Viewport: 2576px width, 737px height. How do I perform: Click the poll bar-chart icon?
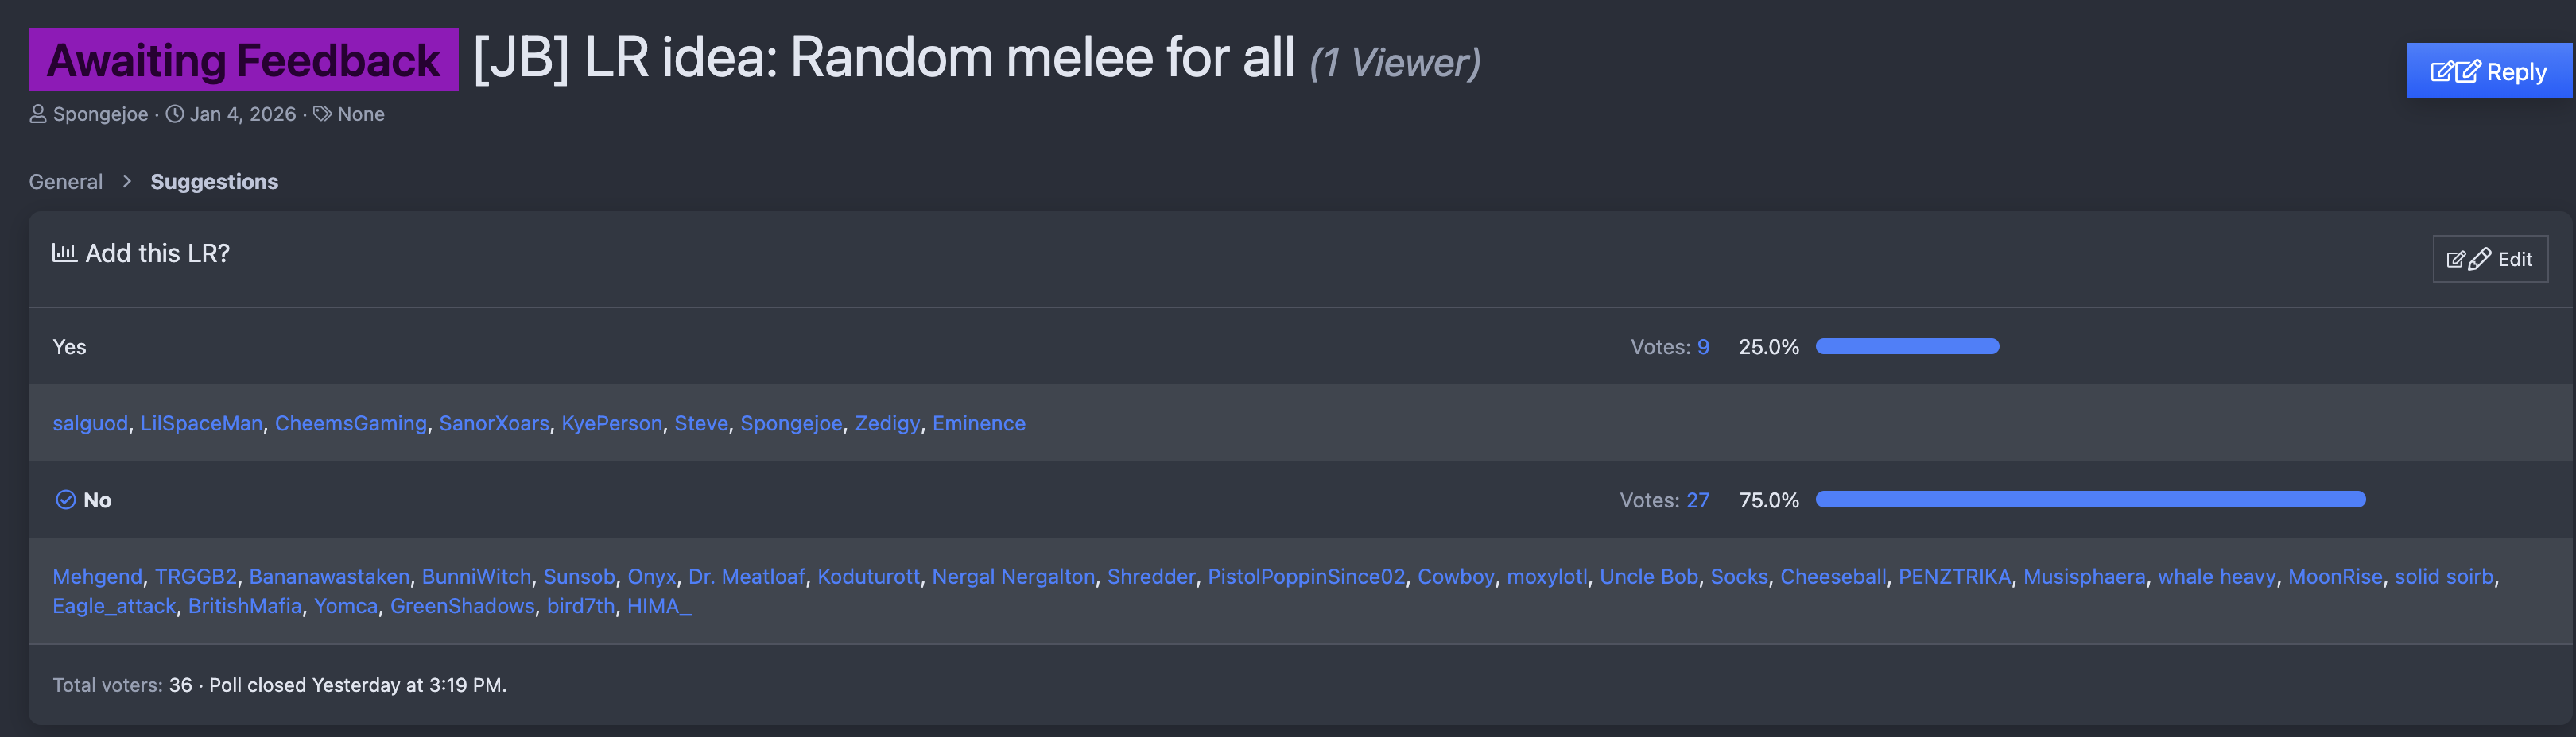[x=65, y=253]
